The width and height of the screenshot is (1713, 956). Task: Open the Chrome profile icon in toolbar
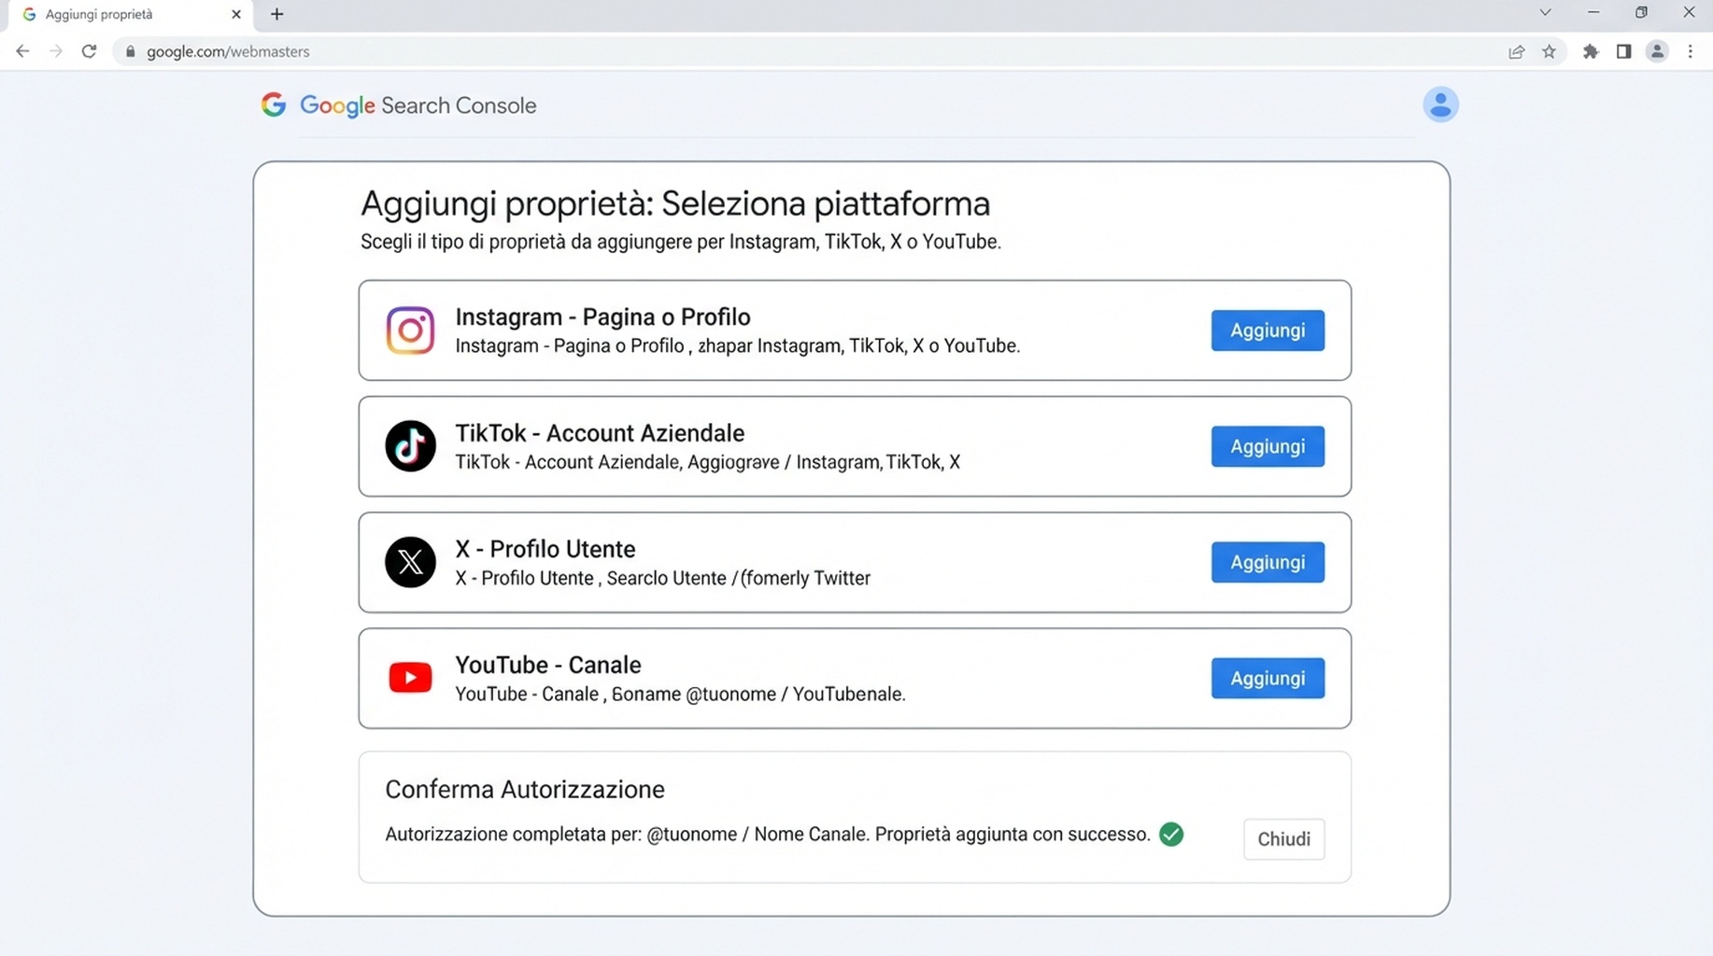pyautogui.click(x=1657, y=51)
